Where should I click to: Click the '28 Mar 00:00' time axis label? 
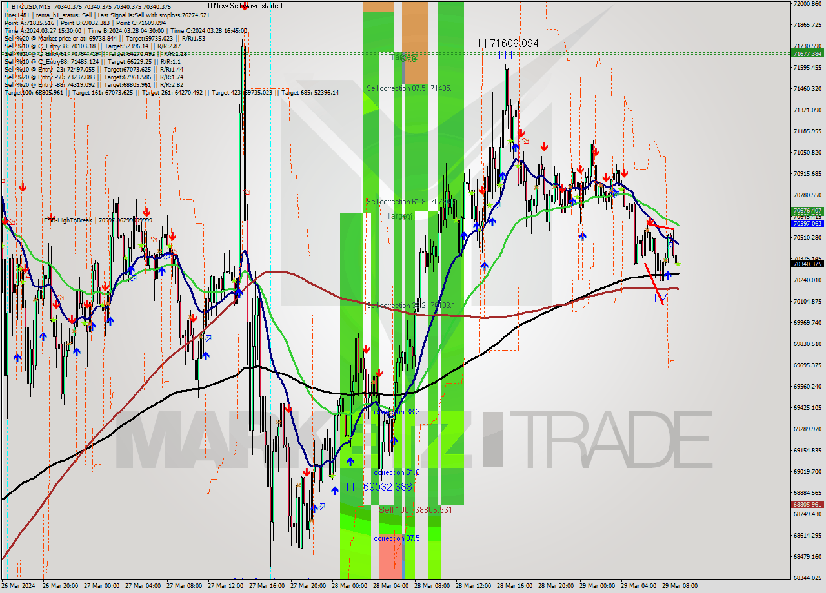pyautogui.click(x=350, y=586)
